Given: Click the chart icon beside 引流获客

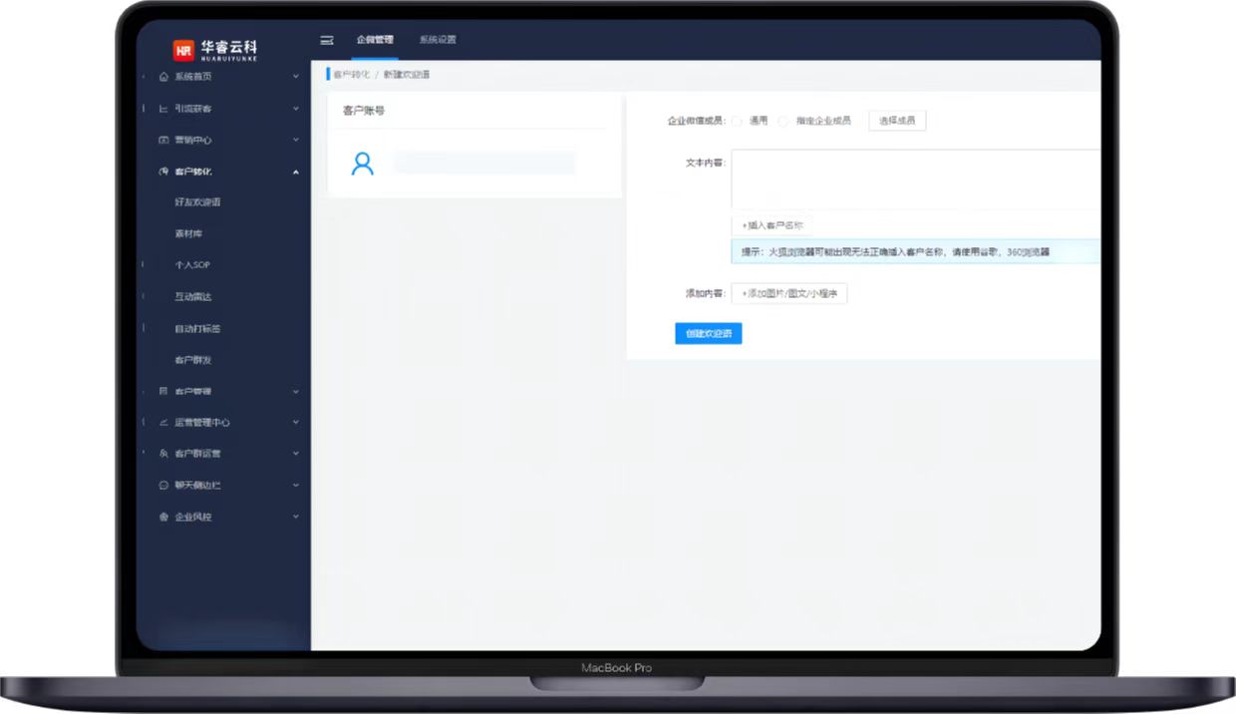Looking at the screenshot, I should coord(163,109).
